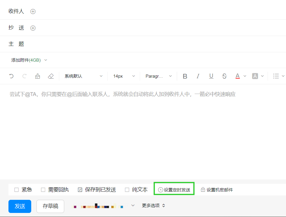
Task: Toggle italic formatting
Action: click(x=198, y=76)
